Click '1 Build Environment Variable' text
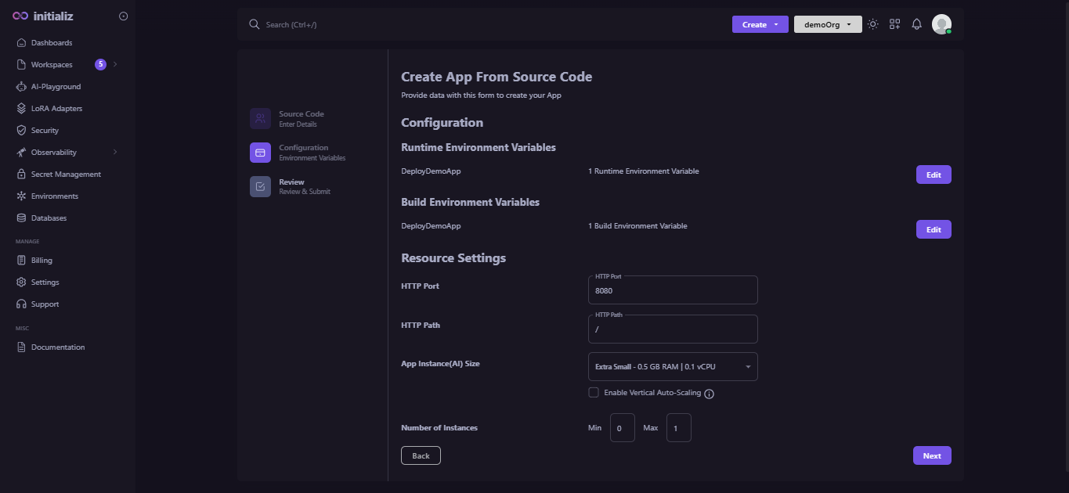Screen dimensions: 1069x493 click(x=637, y=226)
